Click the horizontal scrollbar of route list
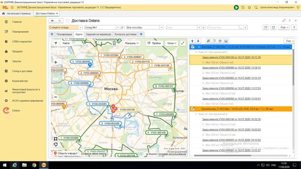 pyautogui.click(x=222, y=155)
